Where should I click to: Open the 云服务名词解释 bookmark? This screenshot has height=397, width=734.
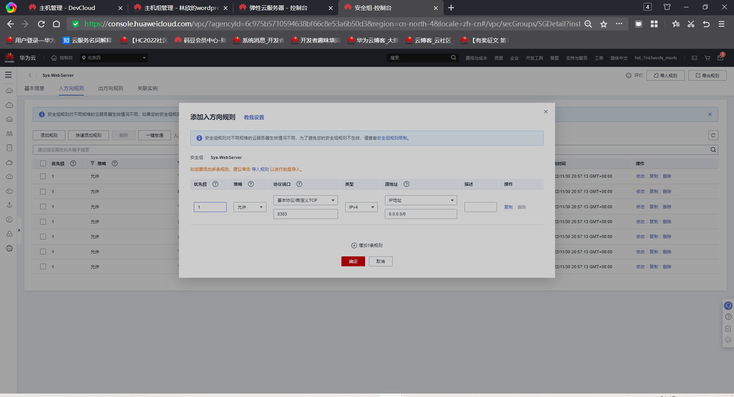coord(88,40)
